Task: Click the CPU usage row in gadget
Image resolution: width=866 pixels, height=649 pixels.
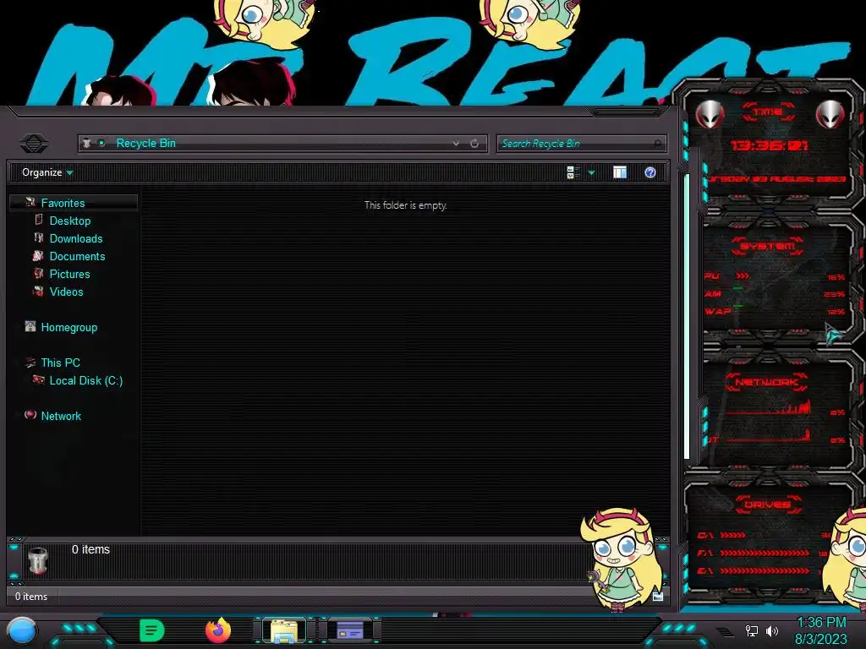Action: click(x=775, y=276)
